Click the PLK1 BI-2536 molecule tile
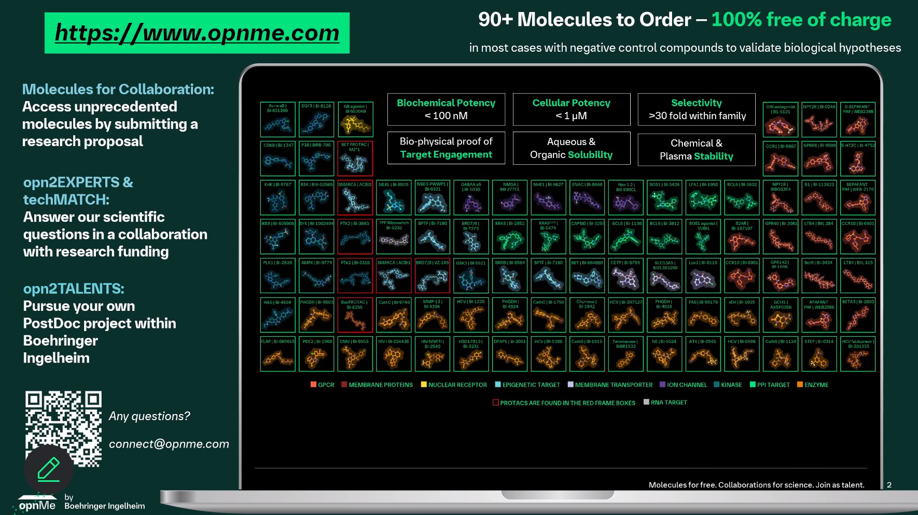 point(278,276)
